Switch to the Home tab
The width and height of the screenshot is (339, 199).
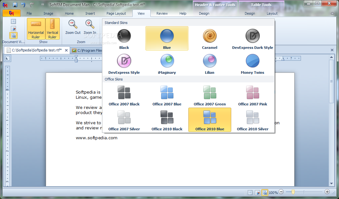(69, 13)
